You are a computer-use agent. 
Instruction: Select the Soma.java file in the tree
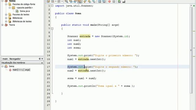[25, 11]
